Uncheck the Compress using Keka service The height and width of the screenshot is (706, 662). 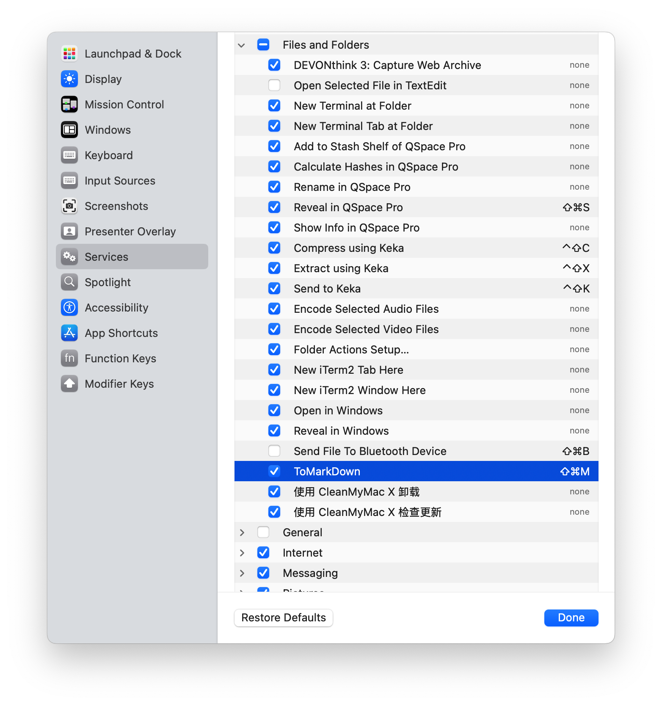point(274,248)
